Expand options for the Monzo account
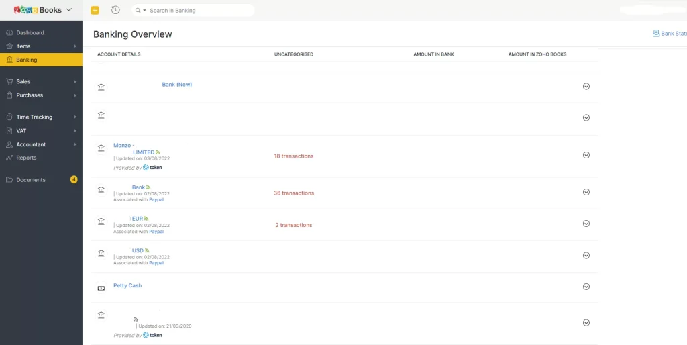Viewport: 687px width, 345px height. click(x=586, y=155)
